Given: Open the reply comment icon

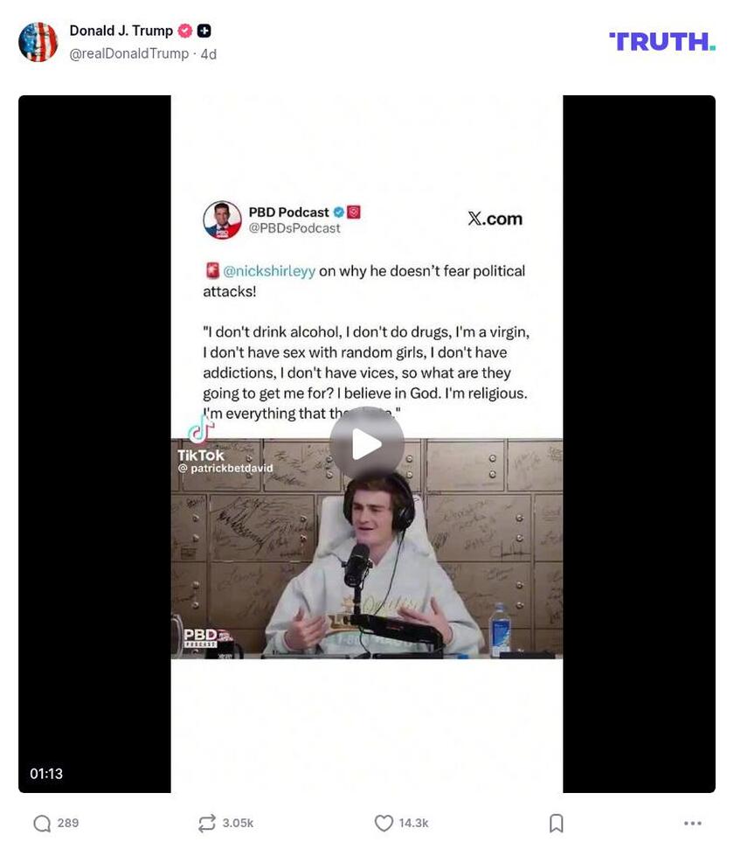Looking at the screenshot, I should [42, 824].
